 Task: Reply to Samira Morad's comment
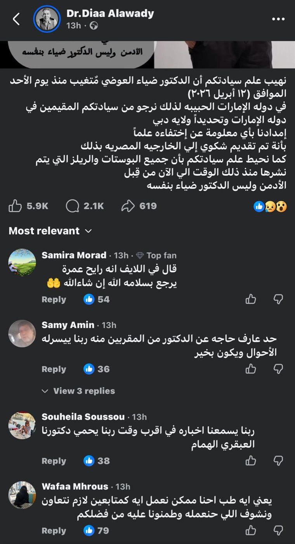tap(54, 299)
